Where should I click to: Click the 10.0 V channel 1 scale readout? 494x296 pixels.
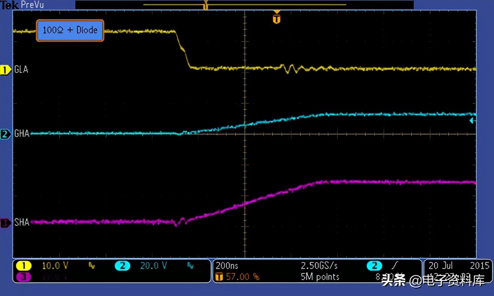pos(55,266)
